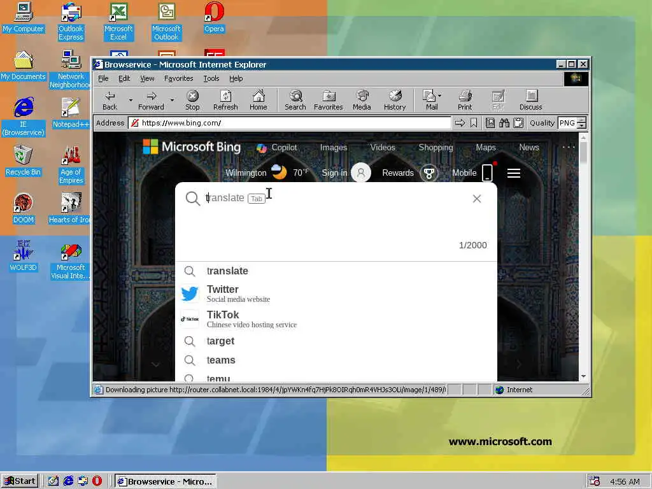The width and height of the screenshot is (652, 489).
Task: Select the TikTok suggestion
Action: click(x=336, y=319)
